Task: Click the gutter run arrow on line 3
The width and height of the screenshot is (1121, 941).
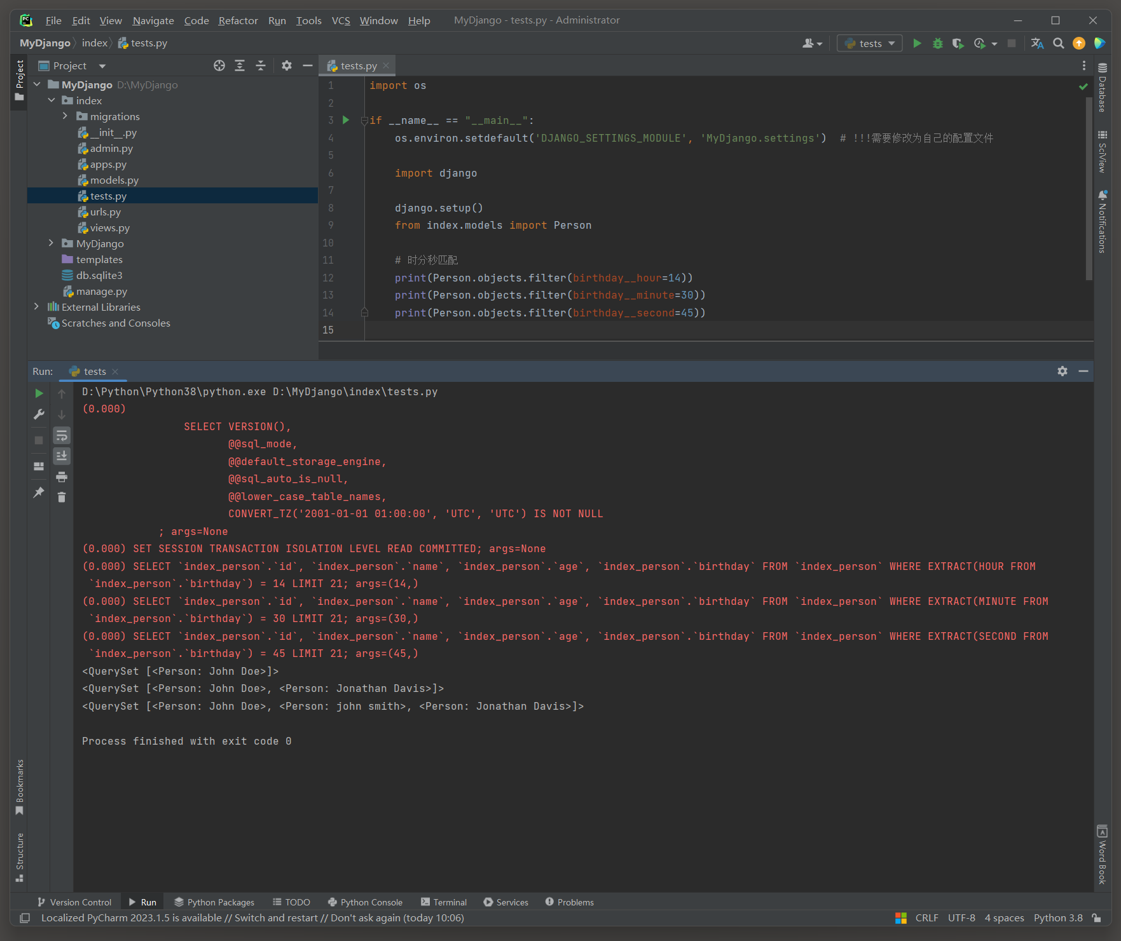Action: (x=346, y=120)
